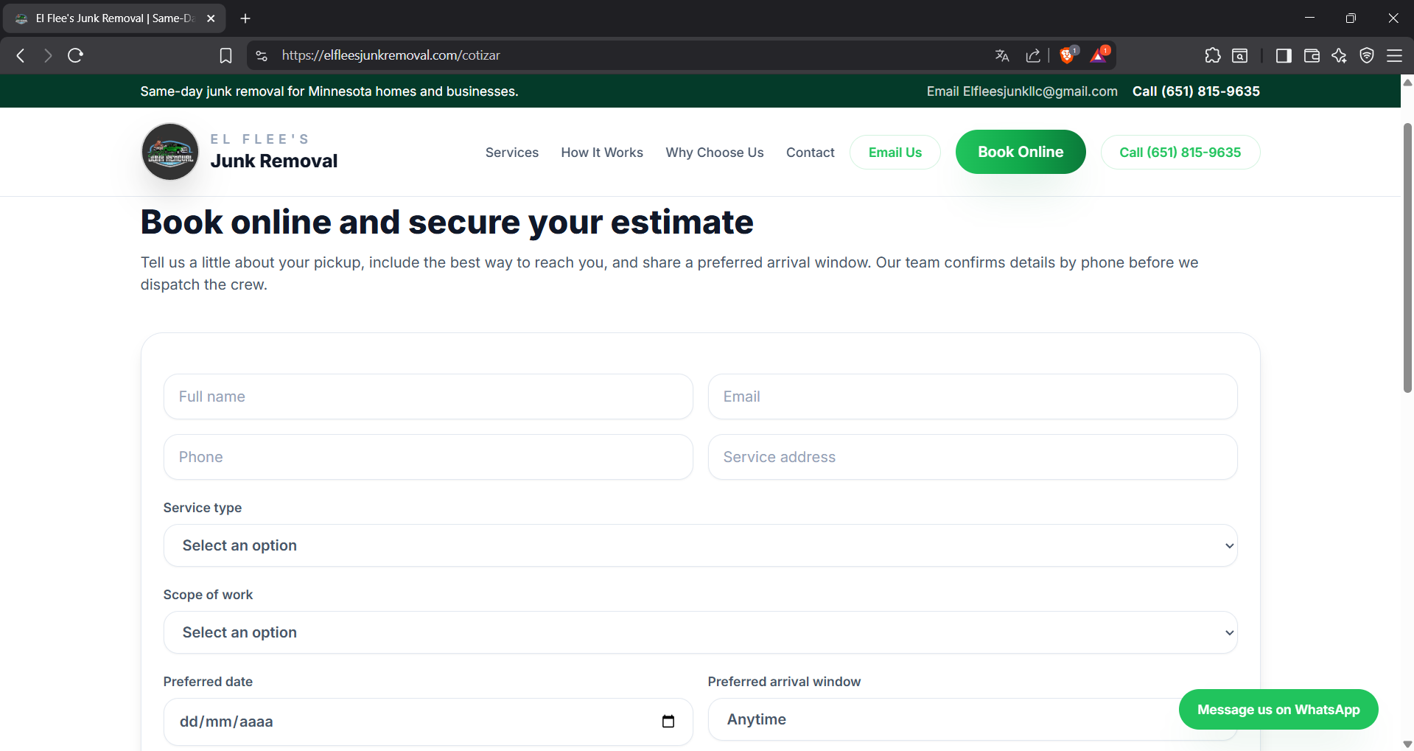Click the browser reload page icon
This screenshot has height=751, width=1414.
pos(75,55)
